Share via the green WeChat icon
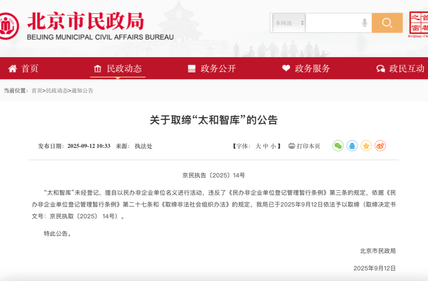428x281 pixels. (x=338, y=146)
